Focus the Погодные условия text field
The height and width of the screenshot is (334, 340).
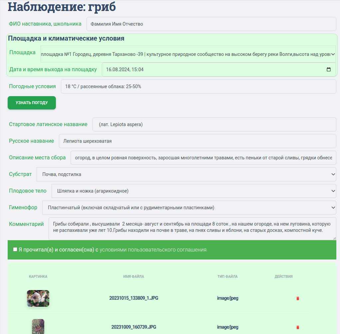[198, 86]
